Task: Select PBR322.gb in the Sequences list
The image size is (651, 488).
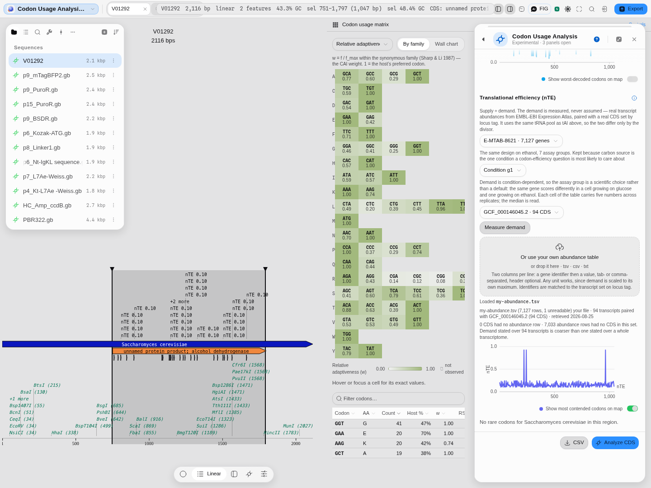Action: [65, 220]
